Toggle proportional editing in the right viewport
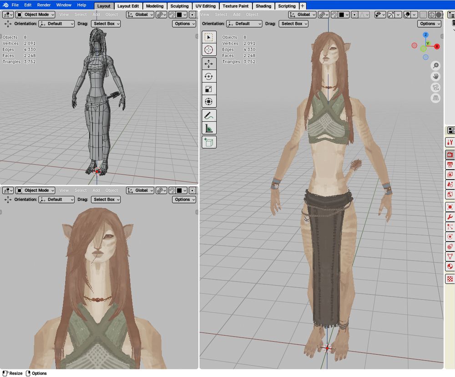Viewport: 455px width, 377px height. [354, 15]
